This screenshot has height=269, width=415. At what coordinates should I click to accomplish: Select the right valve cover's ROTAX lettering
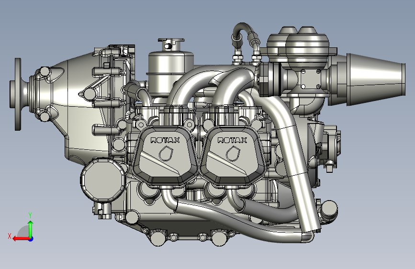(232, 140)
